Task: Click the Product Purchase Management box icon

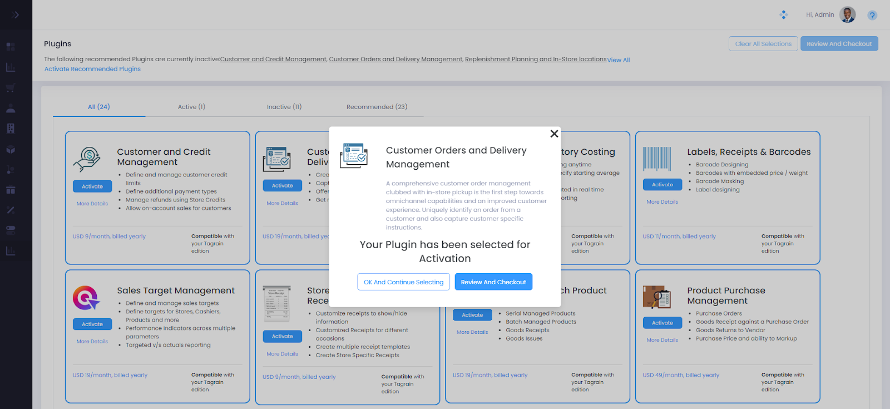Action: (x=657, y=297)
